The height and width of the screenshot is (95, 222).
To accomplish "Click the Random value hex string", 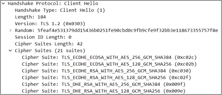I will pos(128,30).
